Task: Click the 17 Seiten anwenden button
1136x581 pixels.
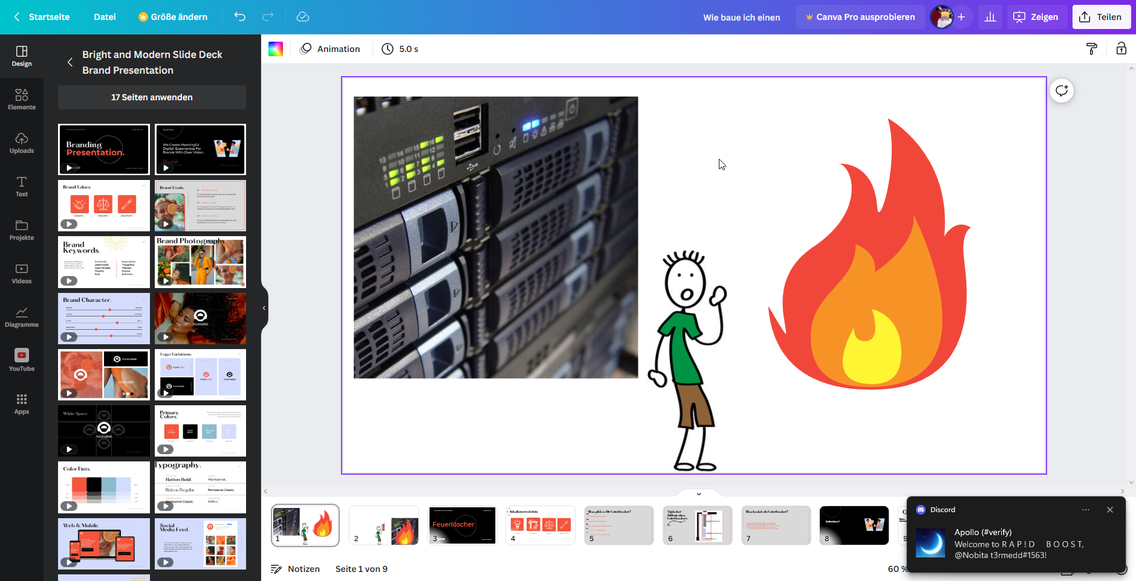Action: pyautogui.click(x=152, y=97)
